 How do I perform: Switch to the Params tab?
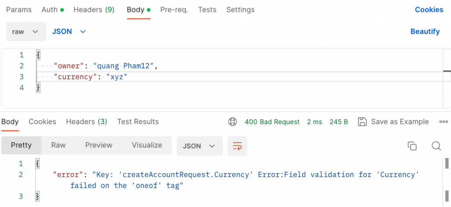tap(18, 10)
